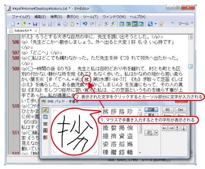Switch to stroke count (画) input mode

(x=45, y=130)
